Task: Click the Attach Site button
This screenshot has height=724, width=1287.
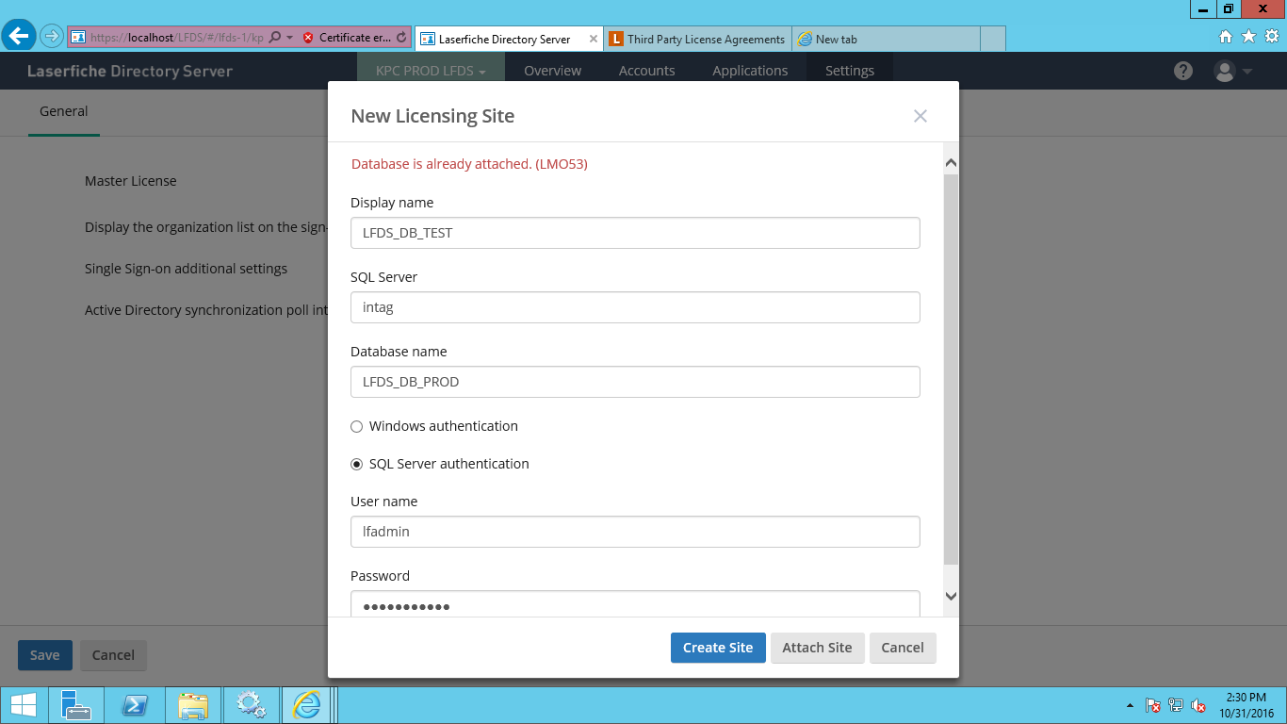Action: click(817, 648)
